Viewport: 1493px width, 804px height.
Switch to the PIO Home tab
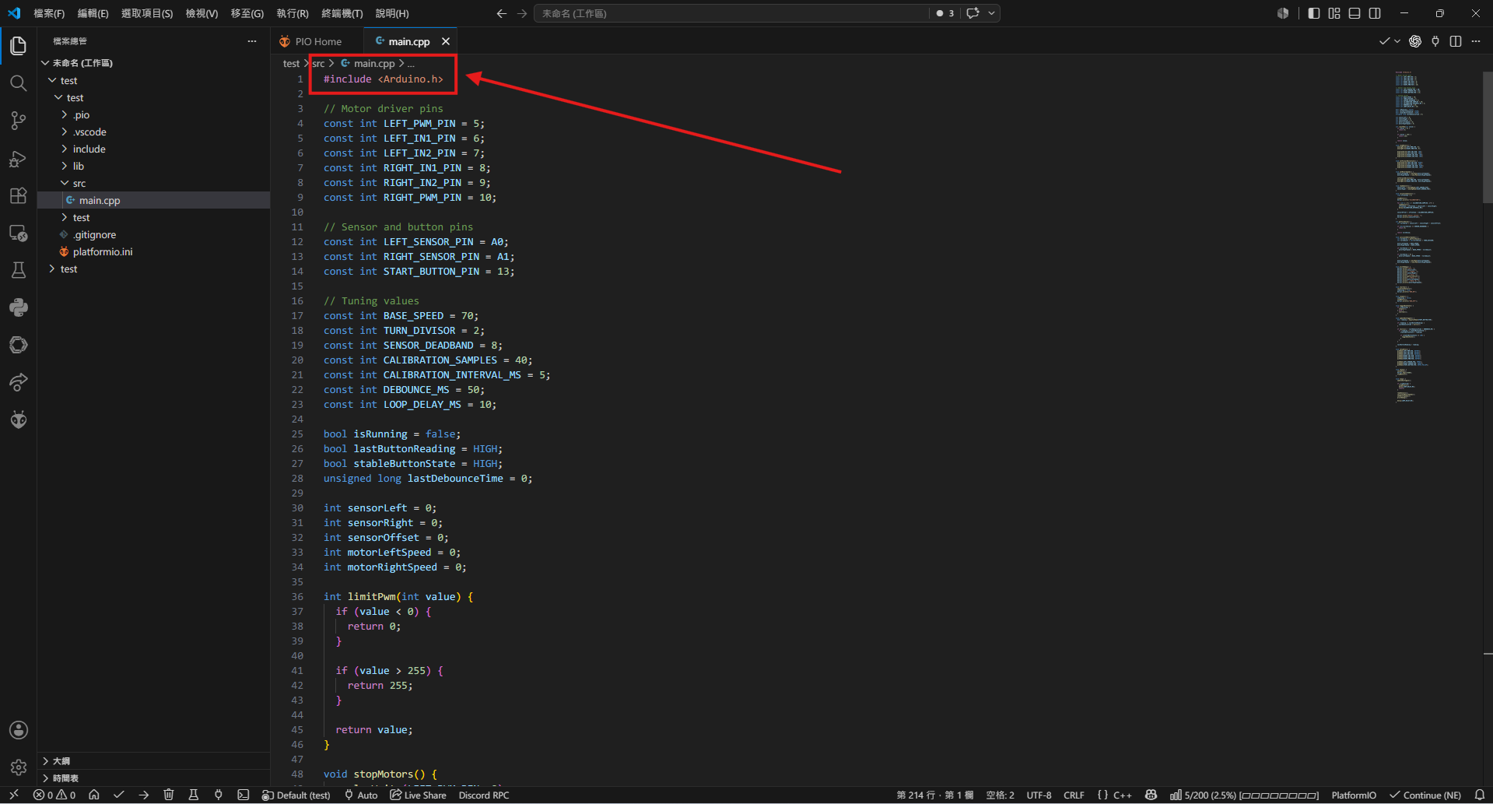pyautogui.click(x=318, y=41)
